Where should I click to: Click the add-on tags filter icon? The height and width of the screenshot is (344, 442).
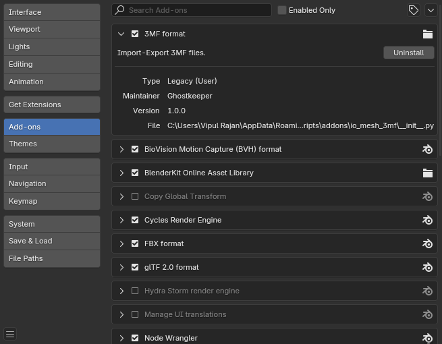(413, 10)
